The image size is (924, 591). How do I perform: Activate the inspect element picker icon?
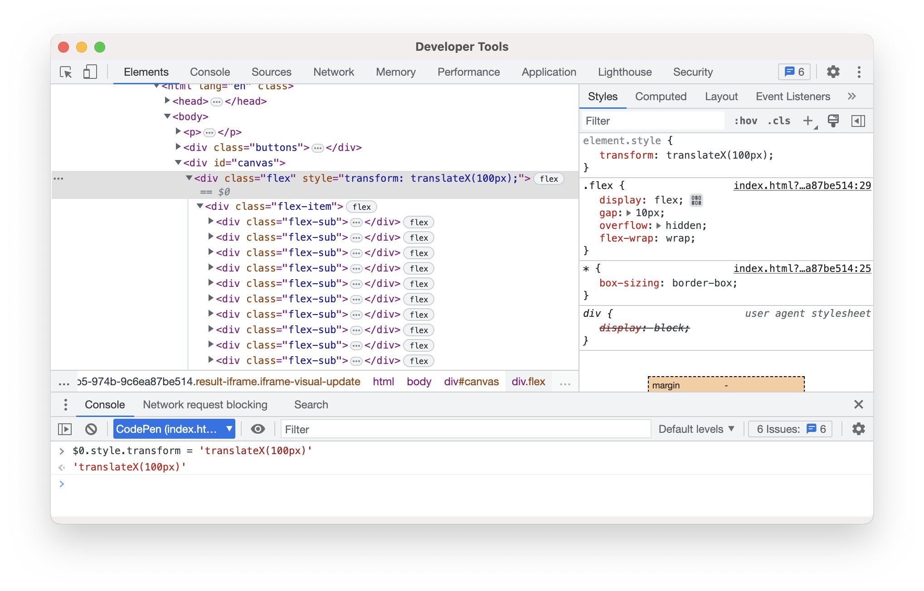pyautogui.click(x=66, y=72)
